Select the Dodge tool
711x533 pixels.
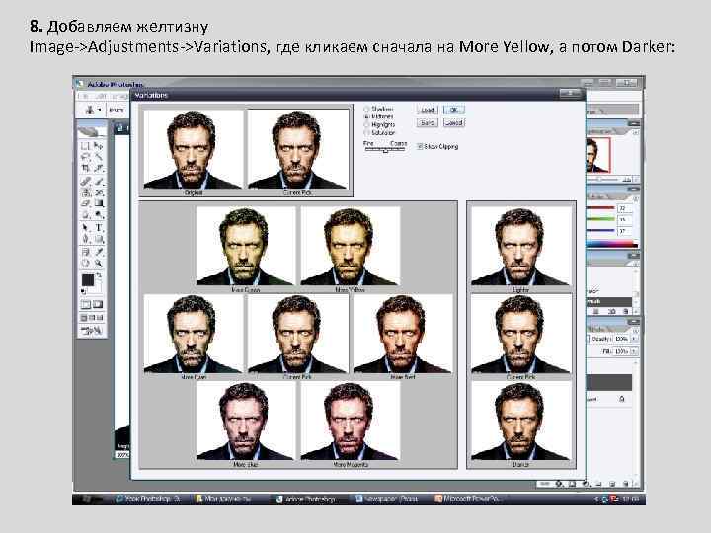[99, 215]
